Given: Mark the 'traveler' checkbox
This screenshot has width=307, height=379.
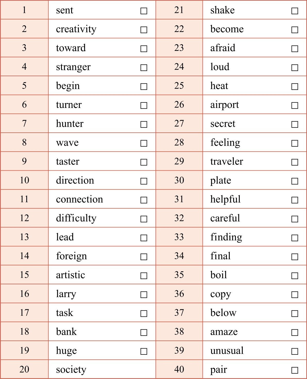Looking at the screenshot, I should point(295,162).
